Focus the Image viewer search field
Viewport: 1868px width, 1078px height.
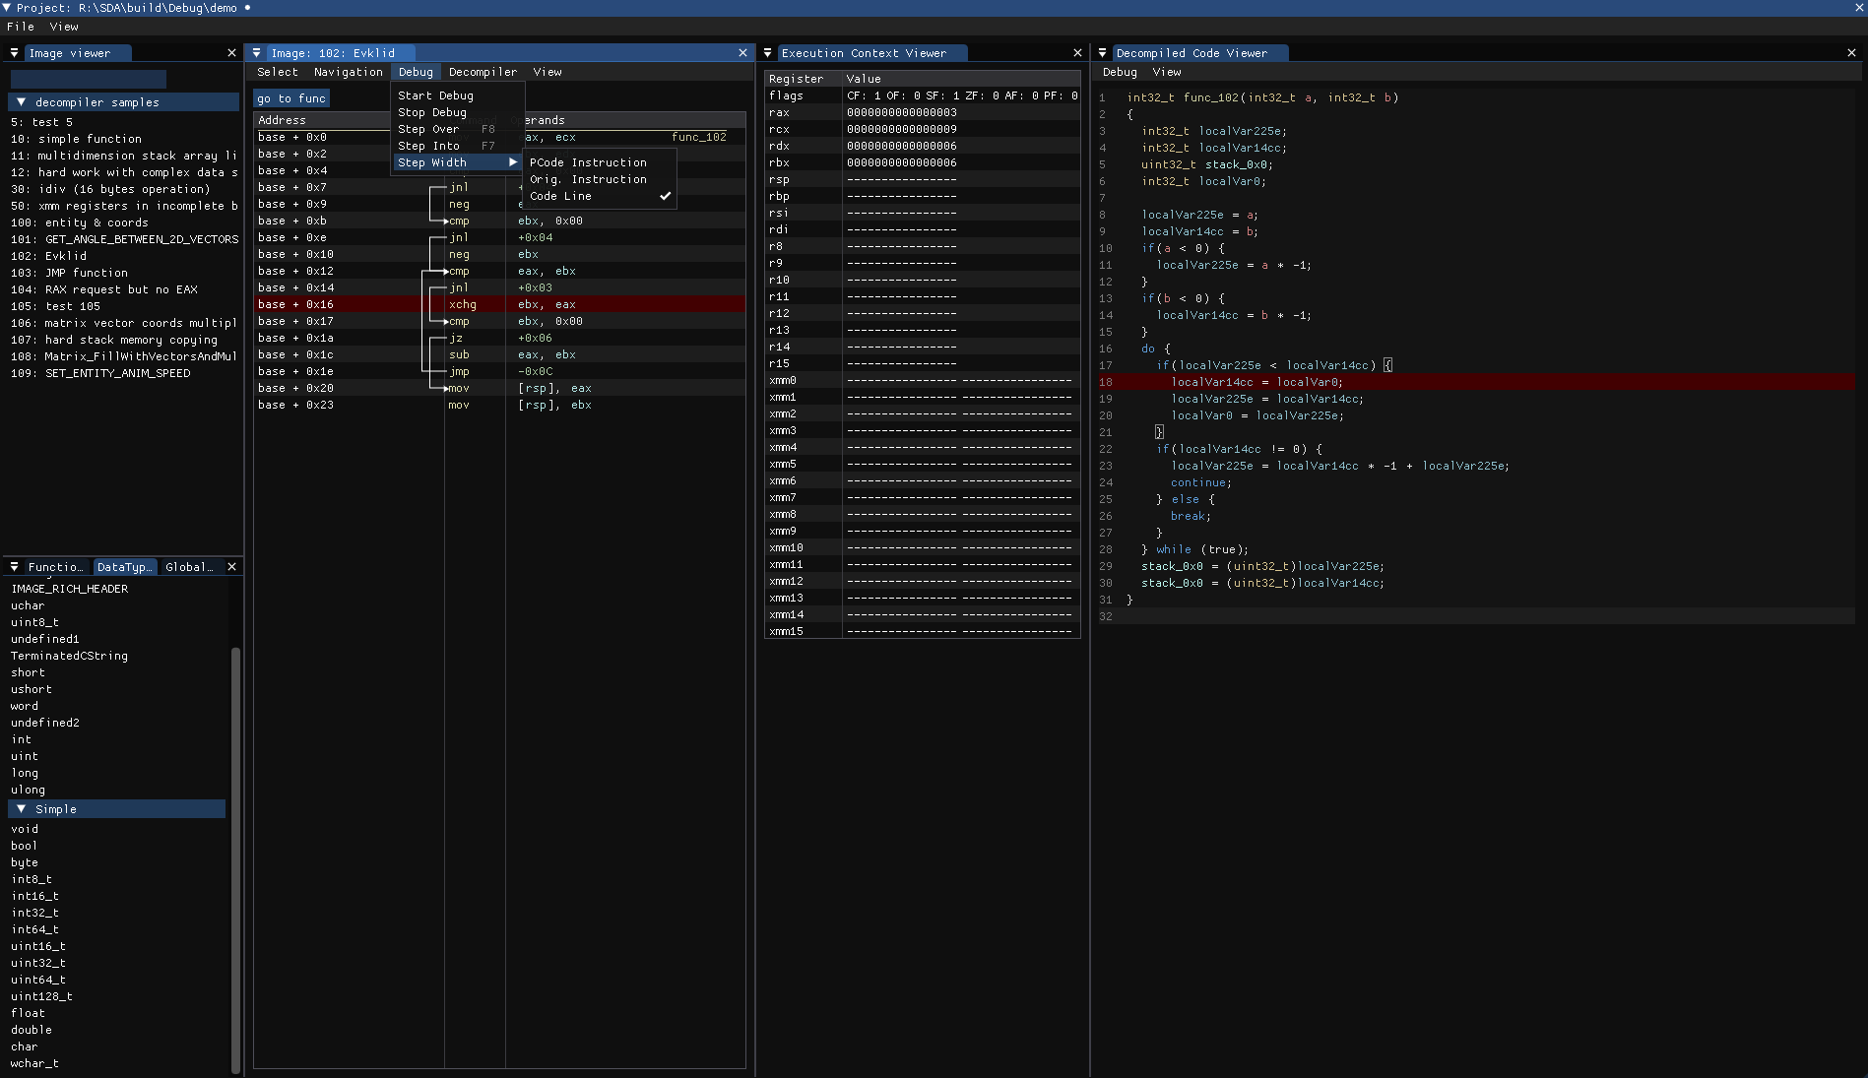tap(89, 79)
